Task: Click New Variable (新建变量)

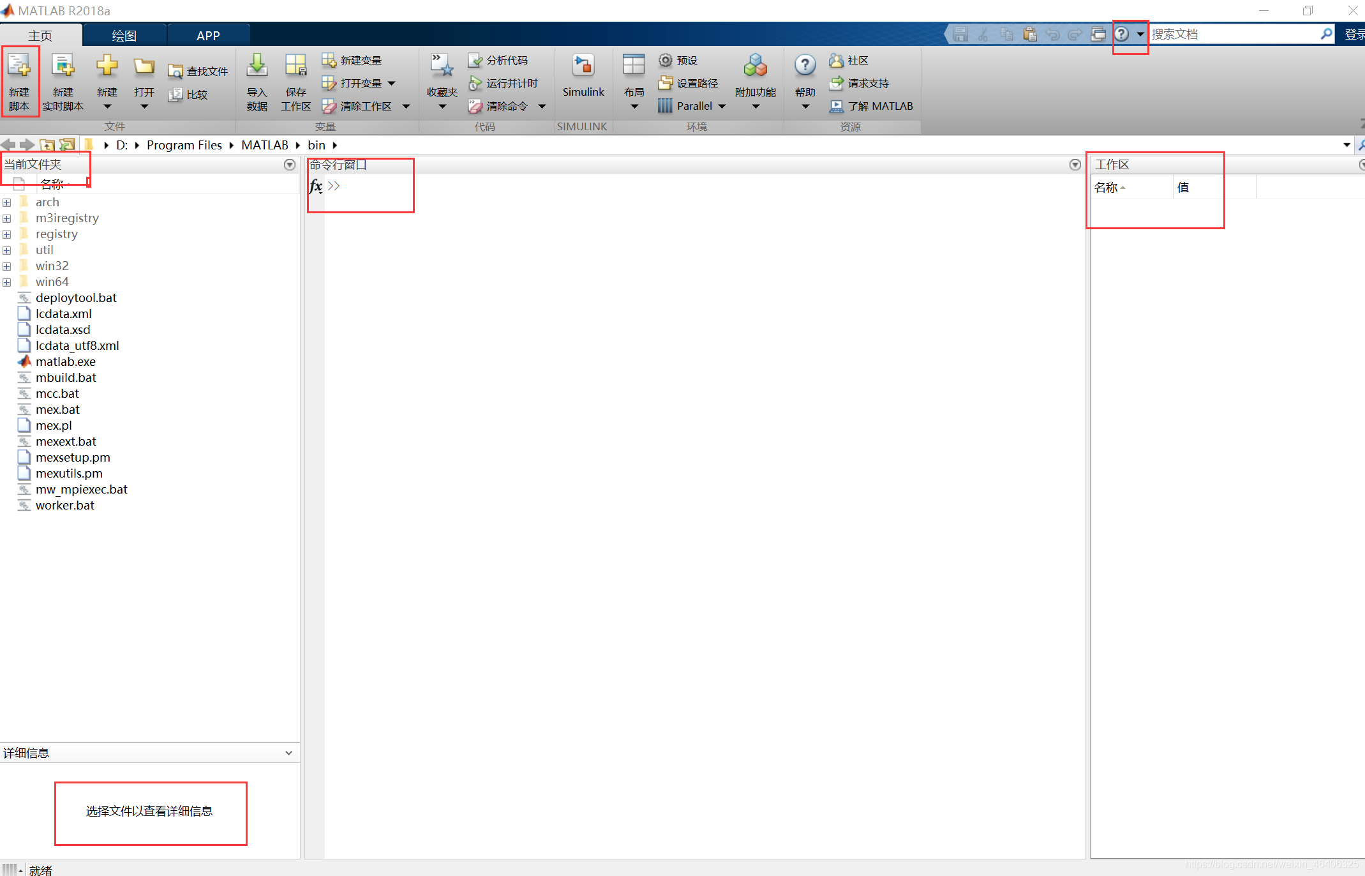Action: [352, 60]
